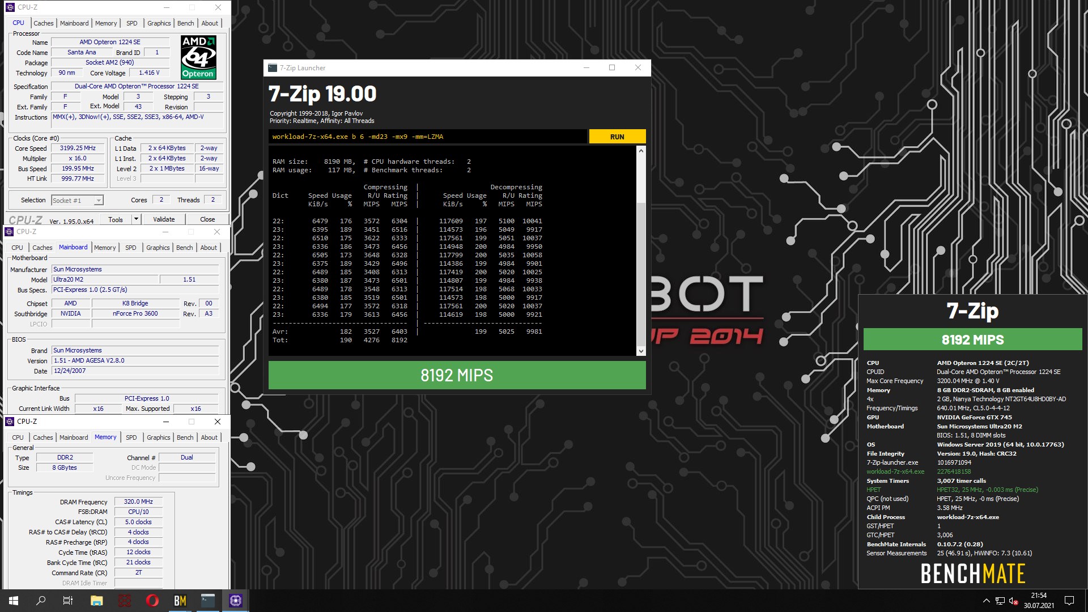The width and height of the screenshot is (1088, 612).
Task: Switch to CPU tab in Memory CPU-Z window
Action: click(x=18, y=437)
